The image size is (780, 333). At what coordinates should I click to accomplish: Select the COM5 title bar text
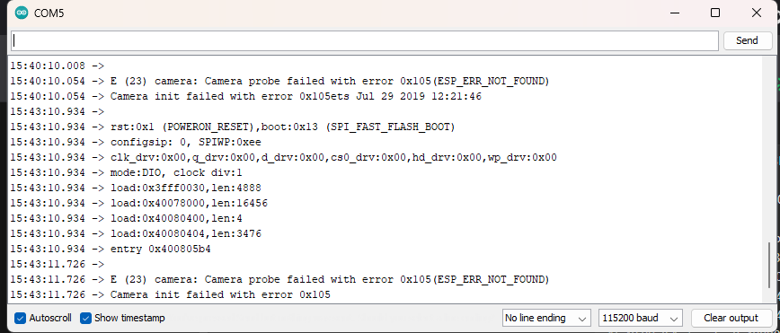click(49, 13)
